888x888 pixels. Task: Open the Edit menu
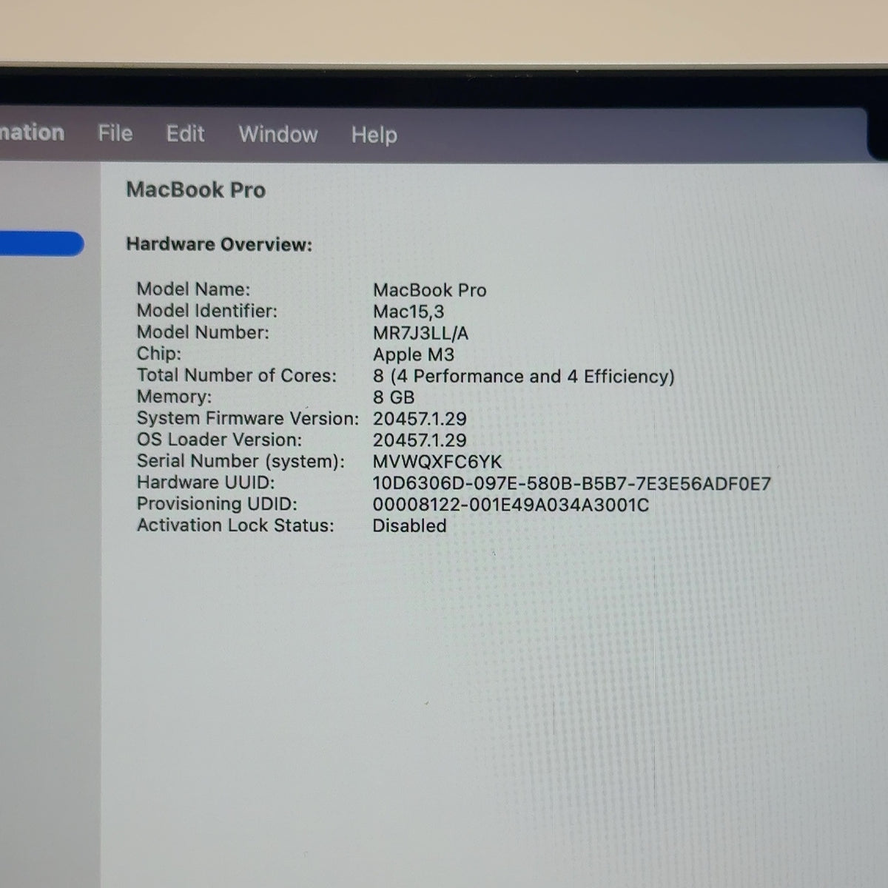click(x=185, y=133)
